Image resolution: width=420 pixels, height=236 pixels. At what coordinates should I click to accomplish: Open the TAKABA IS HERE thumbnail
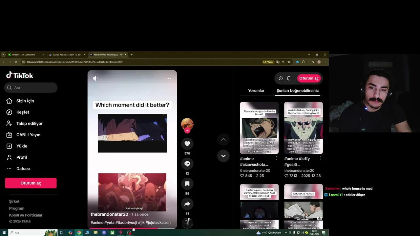click(304, 206)
